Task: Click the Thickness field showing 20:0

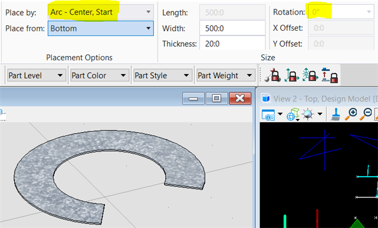Action: click(232, 43)
